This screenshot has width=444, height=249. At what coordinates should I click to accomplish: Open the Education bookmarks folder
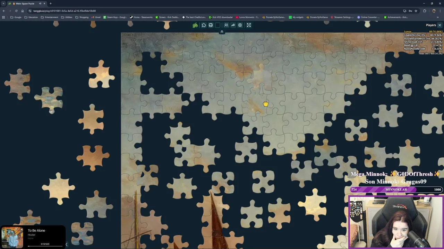click(31, 17)
